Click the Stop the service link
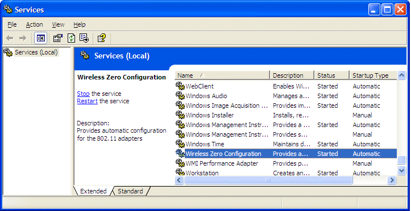The height and width of the screenshot is (211, 411). [x=84, y=94]
